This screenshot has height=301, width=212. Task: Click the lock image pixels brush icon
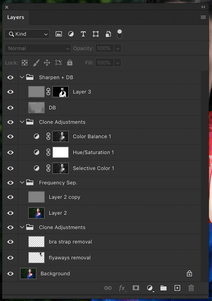(x=36, y=63)
